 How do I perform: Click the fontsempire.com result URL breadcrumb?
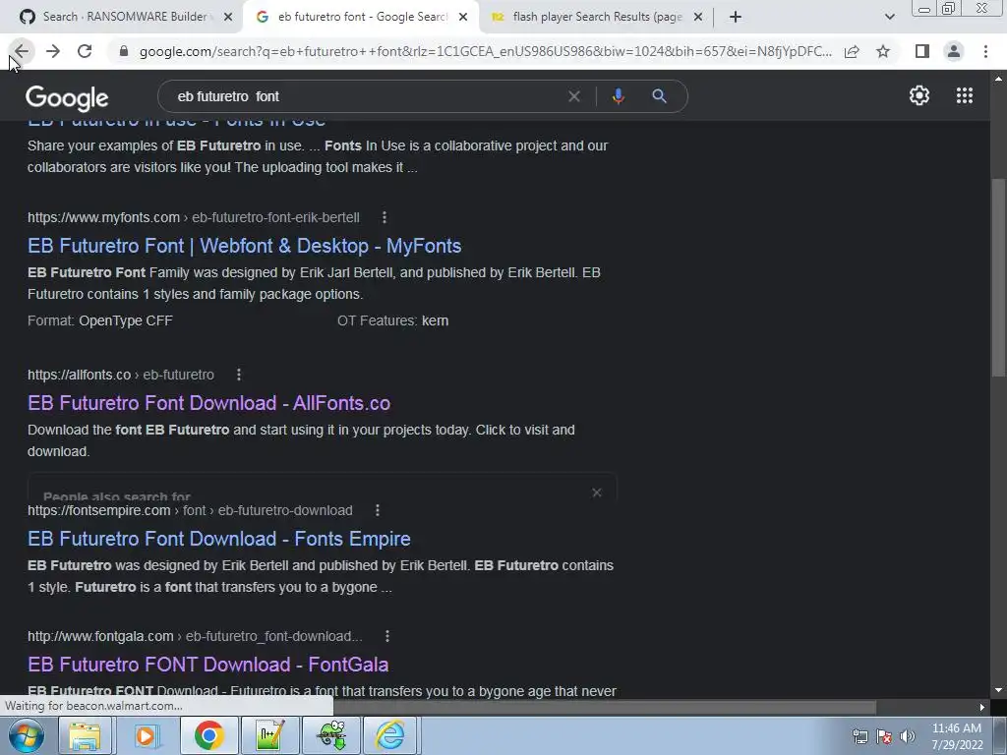click(190, 510)
